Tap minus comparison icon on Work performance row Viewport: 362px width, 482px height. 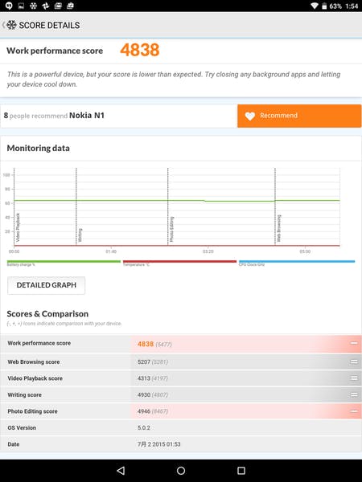(354, 343)
